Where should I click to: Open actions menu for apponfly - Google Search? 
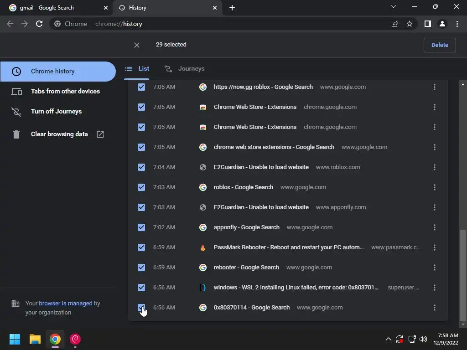tap(435, 227)
